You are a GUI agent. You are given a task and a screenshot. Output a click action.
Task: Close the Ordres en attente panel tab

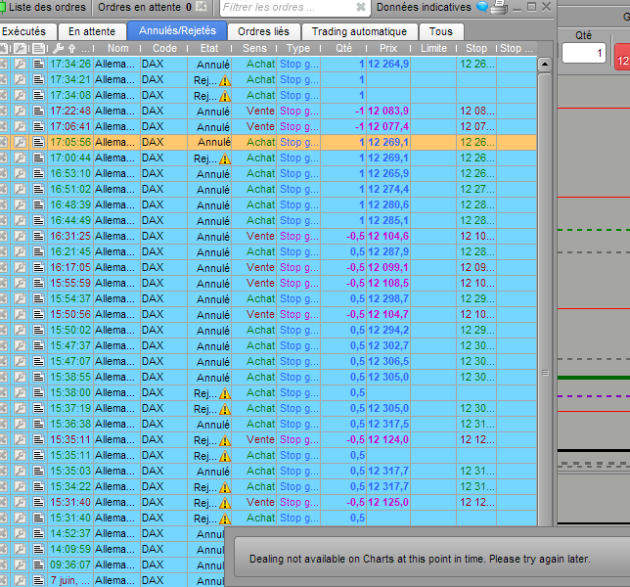(201, 8)
